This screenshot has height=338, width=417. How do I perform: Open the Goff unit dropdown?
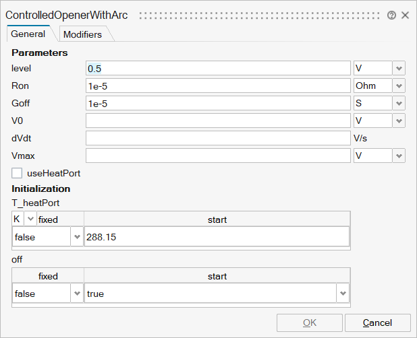click(x=399, y=103)
